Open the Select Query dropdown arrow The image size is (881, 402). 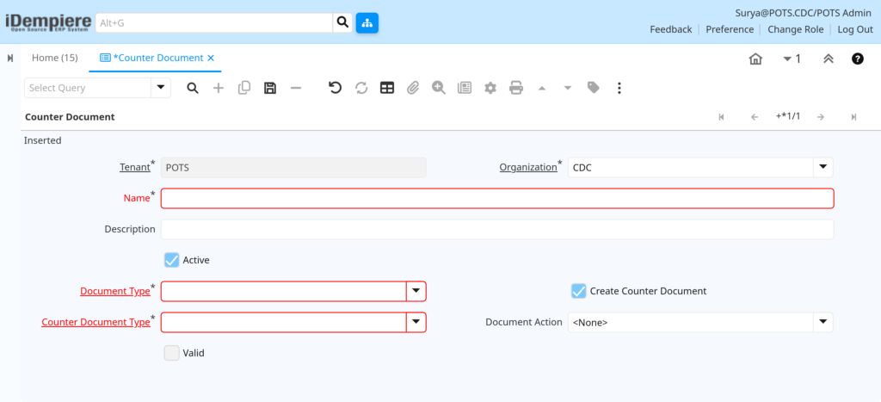pos(161,88)
